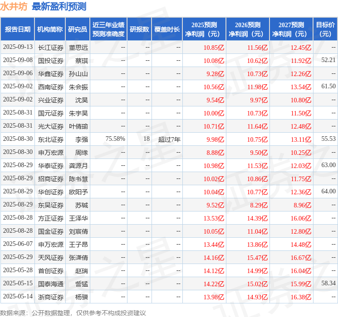The height and width of the screenshot is (317, 338).
Task: Select researcher 蔡琪
Action: point(82,61)
